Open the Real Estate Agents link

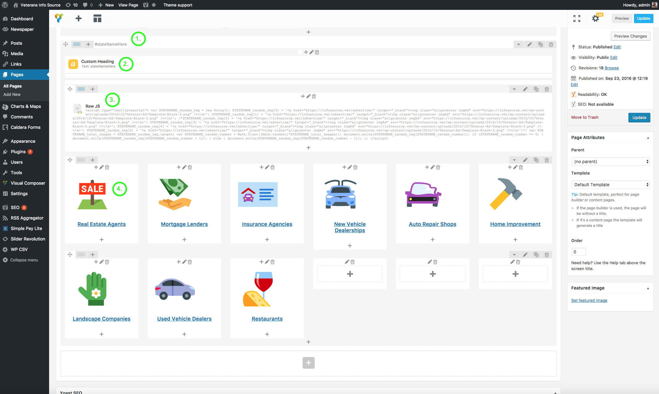pos(102,224)
